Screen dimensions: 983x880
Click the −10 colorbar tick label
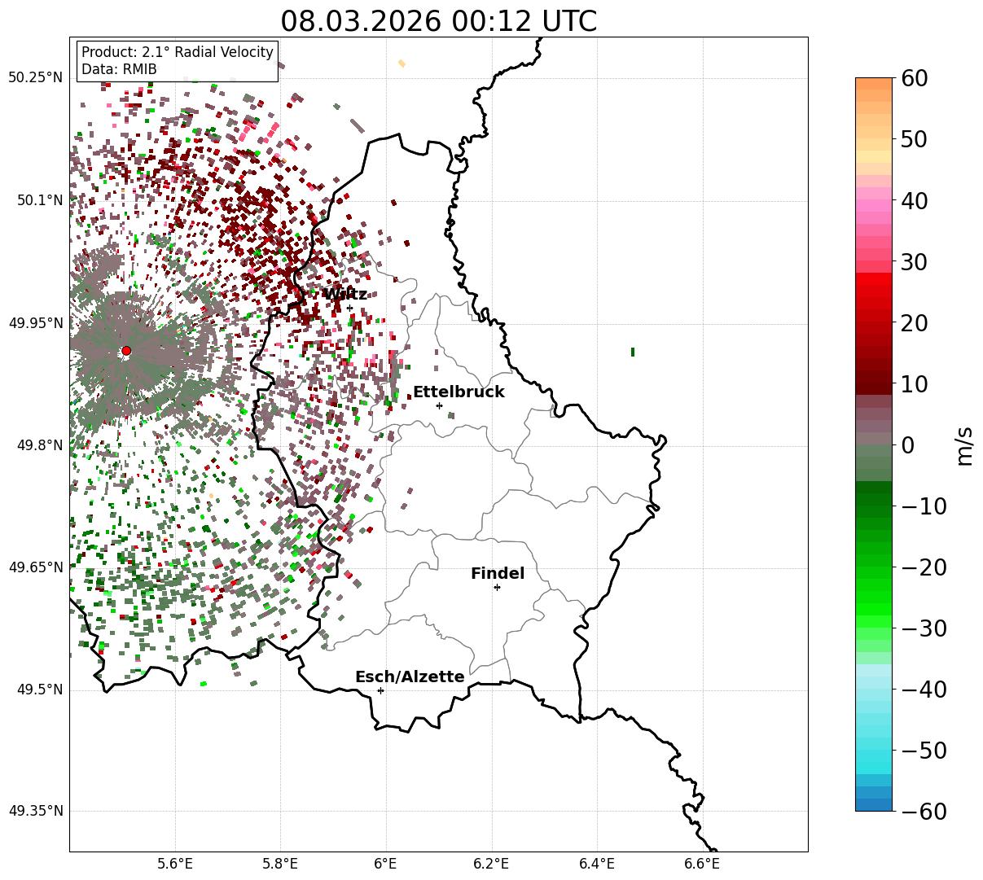(x=924, y=506)
